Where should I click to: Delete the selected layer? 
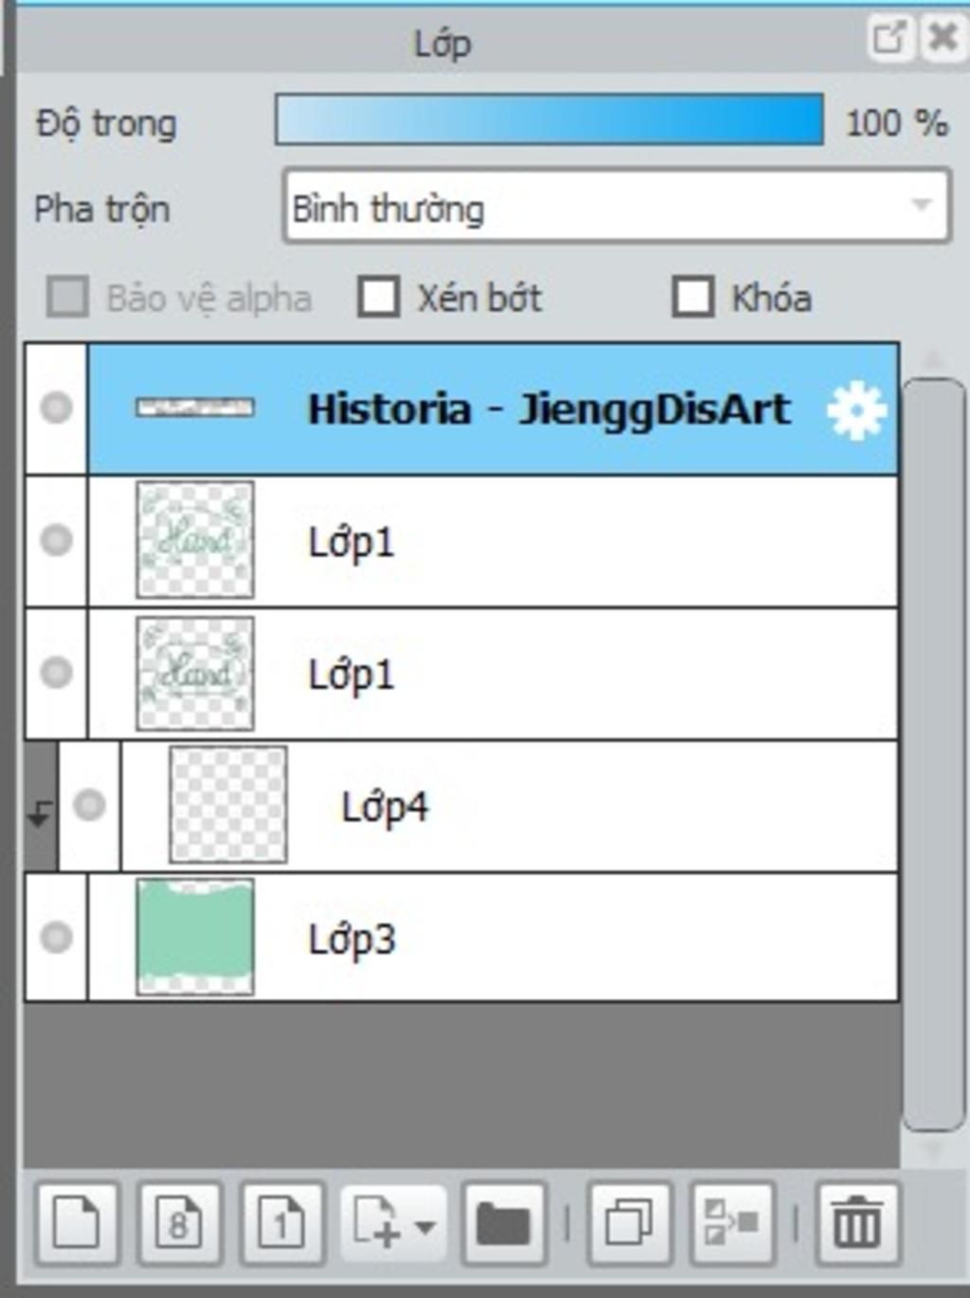pyautogui.click(x=857, y=1223)
